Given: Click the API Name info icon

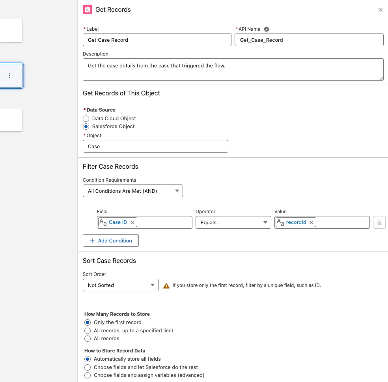Looking at the screenshot, I should tap(267, 29).
